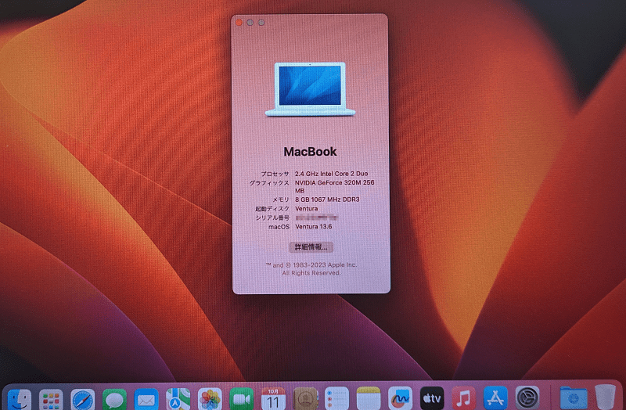Viewport: 626px width, 410px height.
Task: Click the シリアル番号 label
Action: click(x=272, y=218)
